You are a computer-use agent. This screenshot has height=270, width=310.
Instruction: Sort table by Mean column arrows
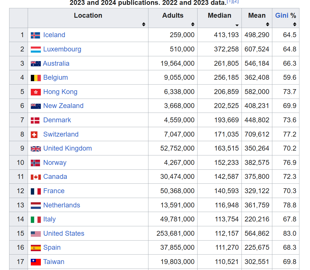[x=267, y=24]
